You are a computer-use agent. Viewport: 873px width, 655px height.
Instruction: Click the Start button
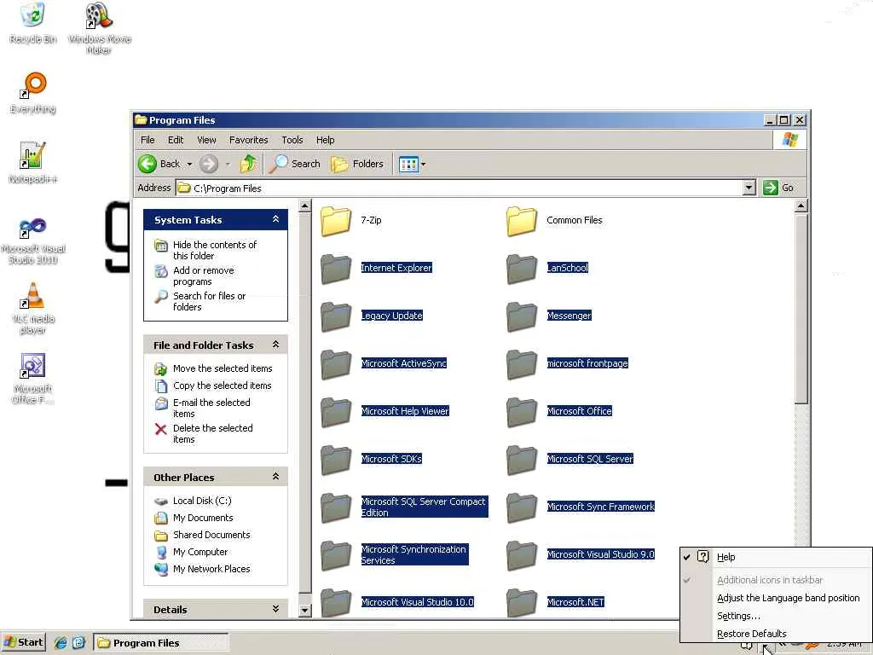(23, 642)
